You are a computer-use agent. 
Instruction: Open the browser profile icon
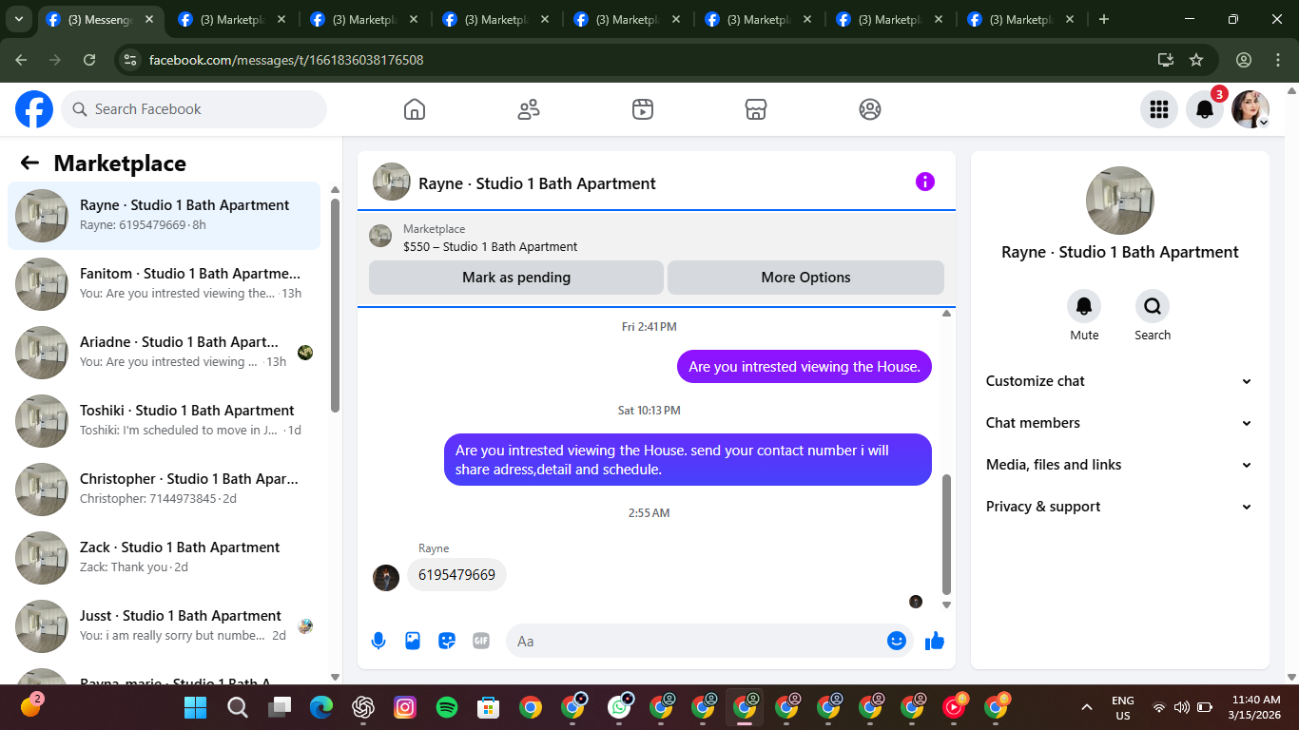[x=1244, y=60]
